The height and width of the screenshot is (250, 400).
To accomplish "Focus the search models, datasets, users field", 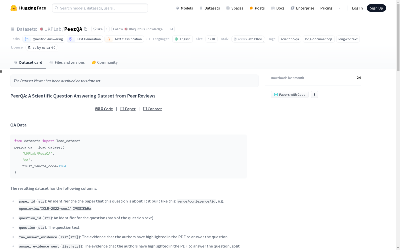I will click(100, 8).
